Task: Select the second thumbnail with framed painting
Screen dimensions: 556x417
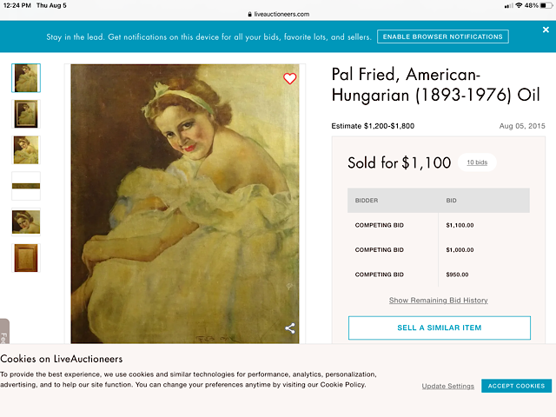Action: (25, 114)
